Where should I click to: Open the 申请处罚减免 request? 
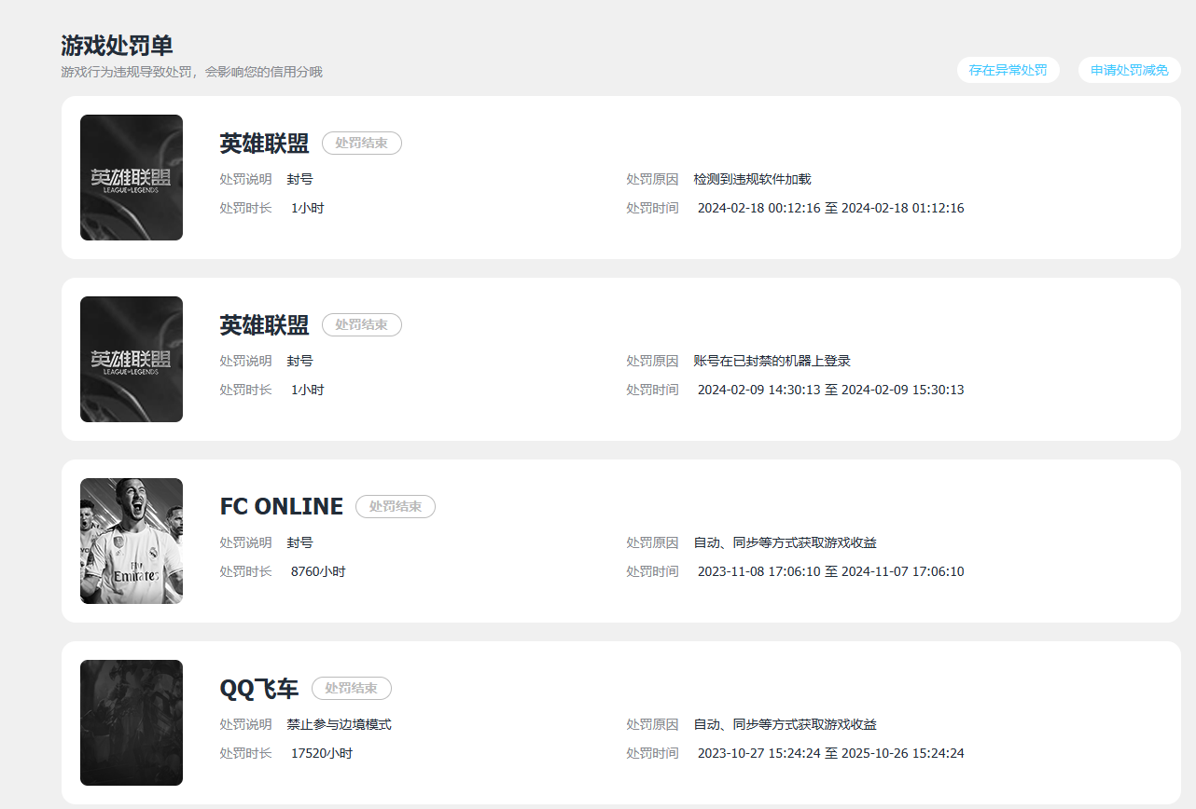click(1129, 70)
